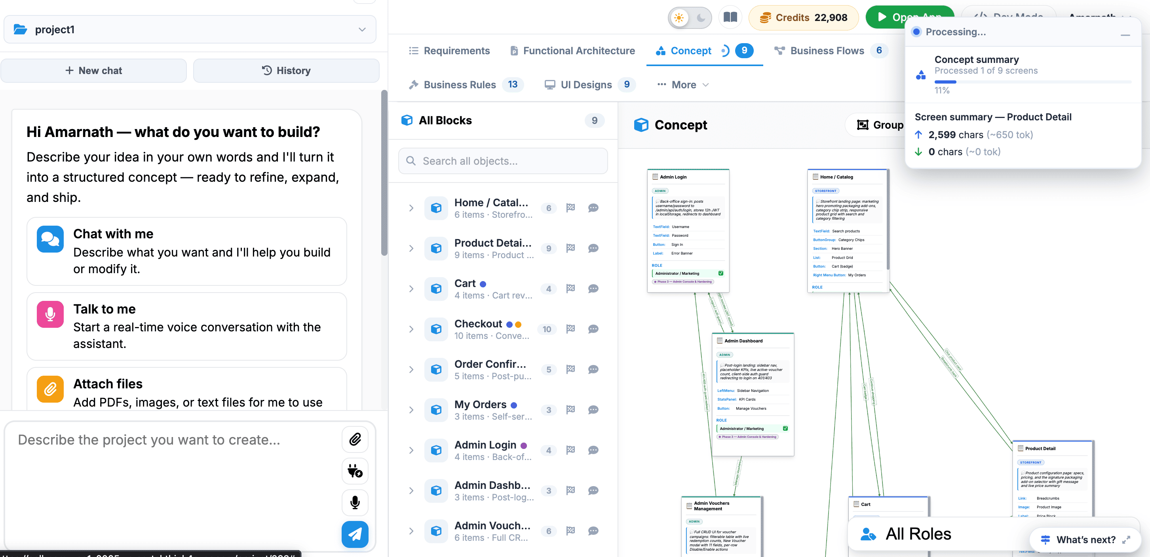1150x557 pixels.
Task: Click the microphone icon in chat input
Action: tap(355, 502)
